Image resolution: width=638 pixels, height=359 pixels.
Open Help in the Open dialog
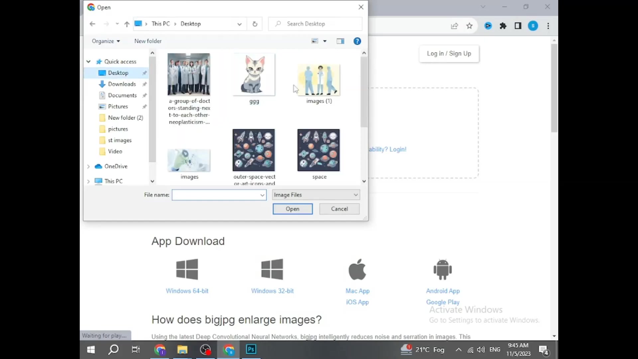(x=357, y=41)
